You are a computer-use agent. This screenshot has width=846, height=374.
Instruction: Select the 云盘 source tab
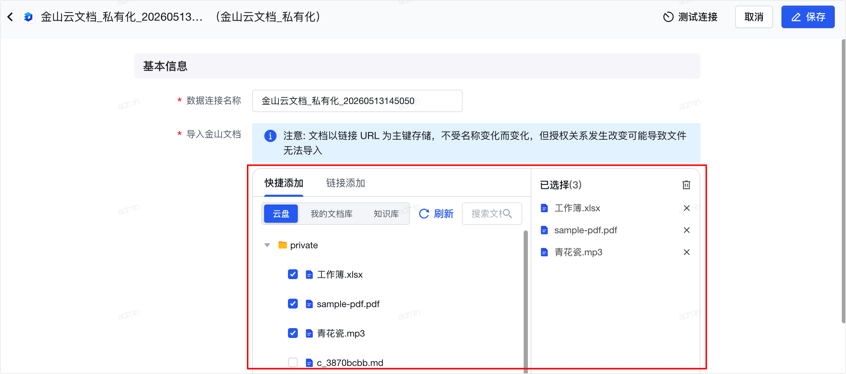[281, 214]
